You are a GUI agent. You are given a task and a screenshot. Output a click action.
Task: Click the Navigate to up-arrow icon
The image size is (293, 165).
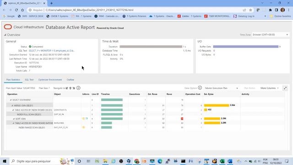[71, 88]
